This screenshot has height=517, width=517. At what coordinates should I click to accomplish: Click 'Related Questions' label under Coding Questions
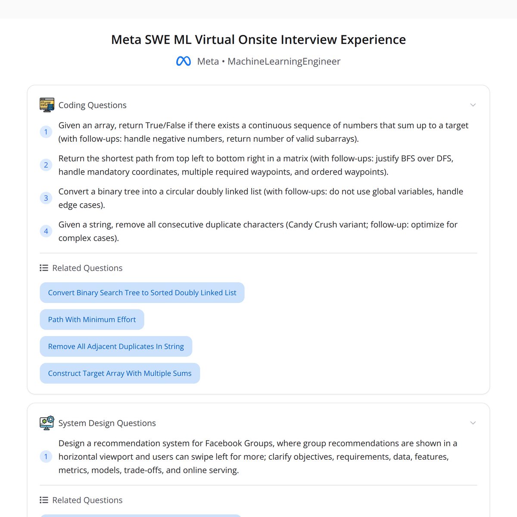pos(87,268)
